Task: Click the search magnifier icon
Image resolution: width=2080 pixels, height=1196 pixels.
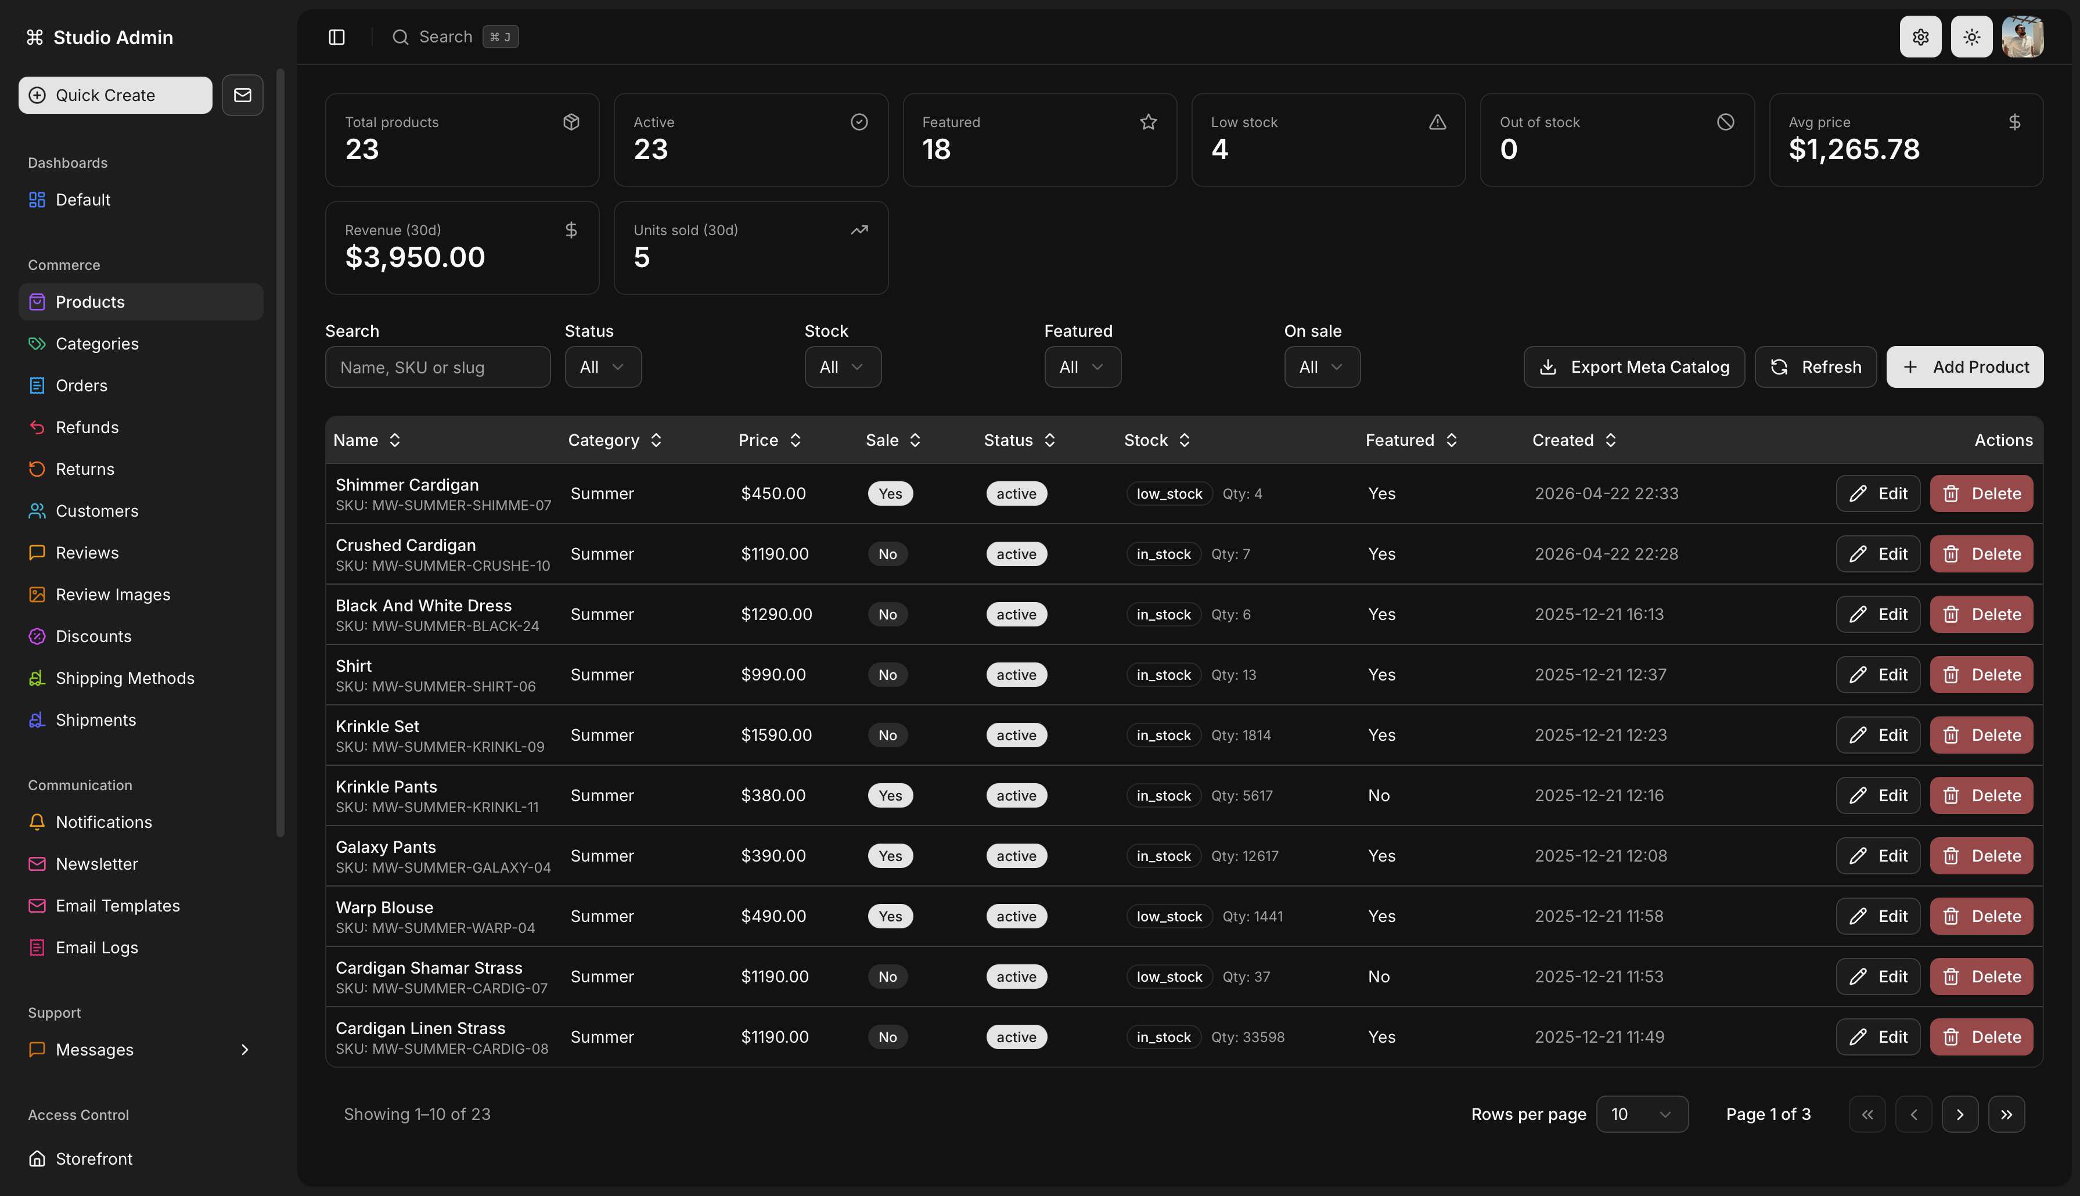Action: point(400,37)
